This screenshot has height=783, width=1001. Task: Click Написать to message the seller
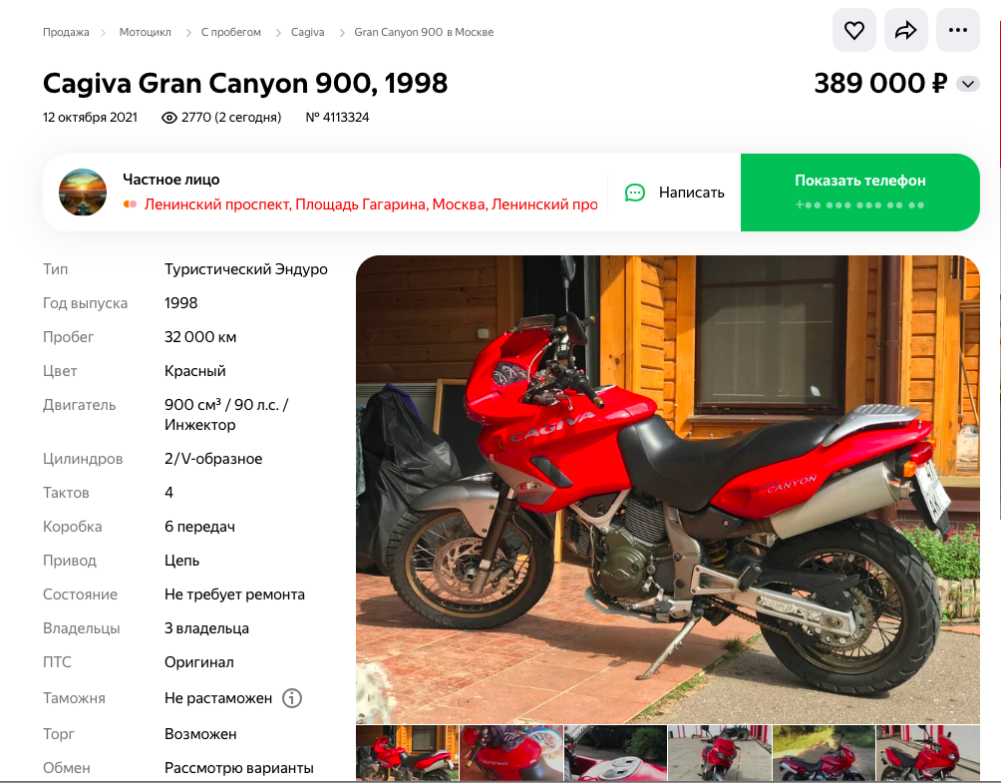click(x=691, y=193)
